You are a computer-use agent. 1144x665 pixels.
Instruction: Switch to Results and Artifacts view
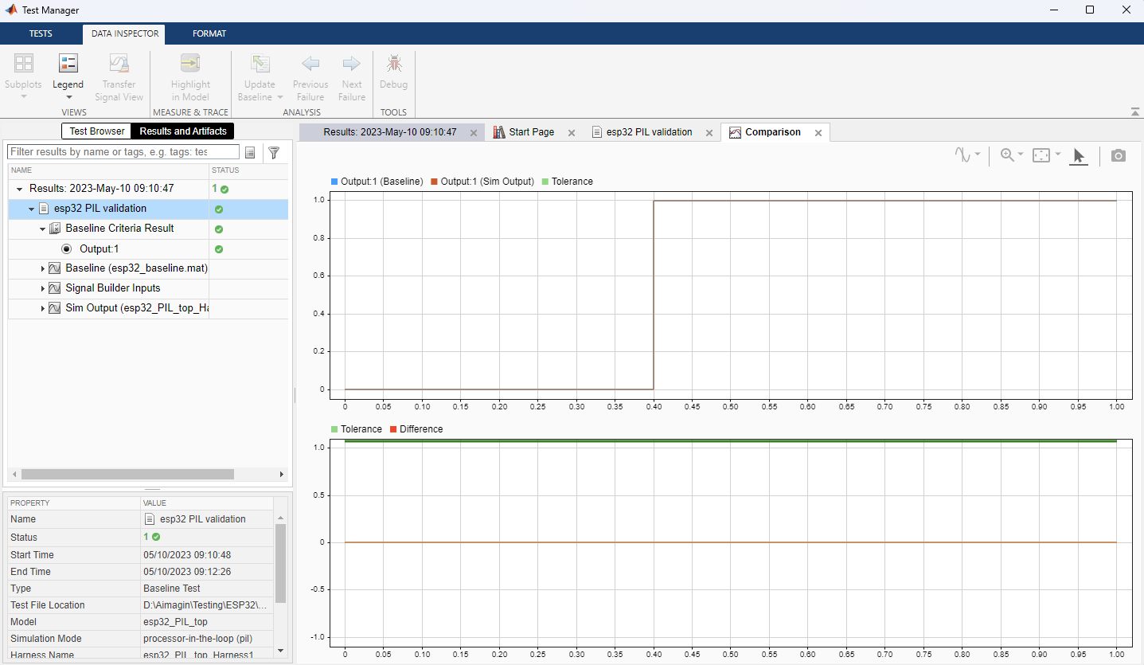coord(183,131)
